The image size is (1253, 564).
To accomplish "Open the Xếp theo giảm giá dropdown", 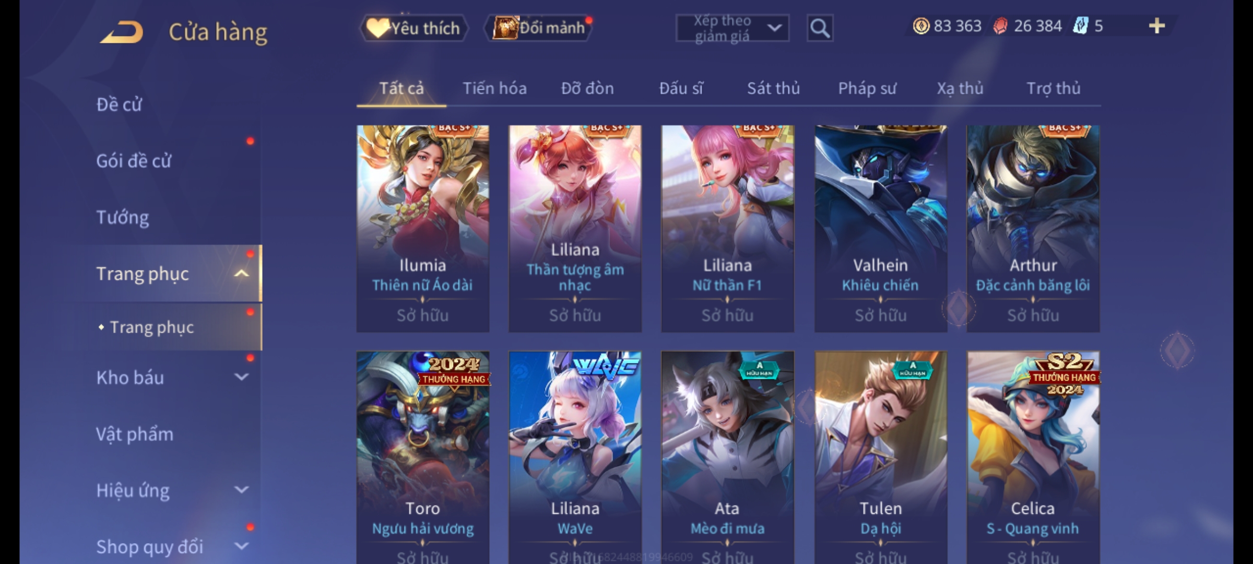I will (732, 28).
